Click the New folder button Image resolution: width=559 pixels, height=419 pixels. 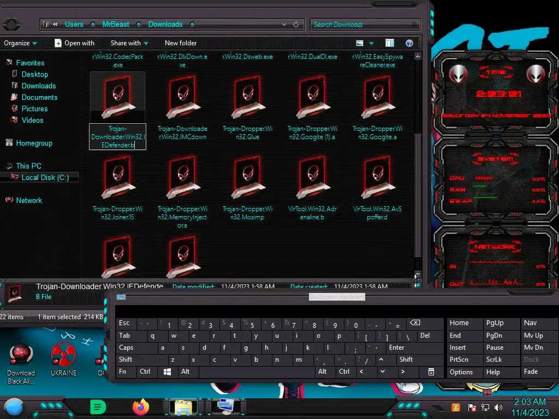[x=181, y=43]
